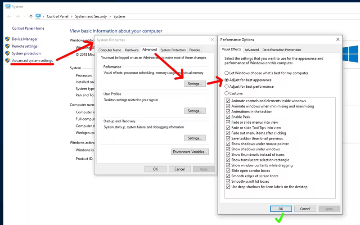Open the Hardware tab in System Properties

coord(131,50)
